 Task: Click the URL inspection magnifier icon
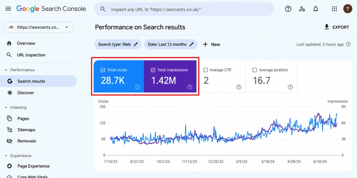[x=9, y=55]
